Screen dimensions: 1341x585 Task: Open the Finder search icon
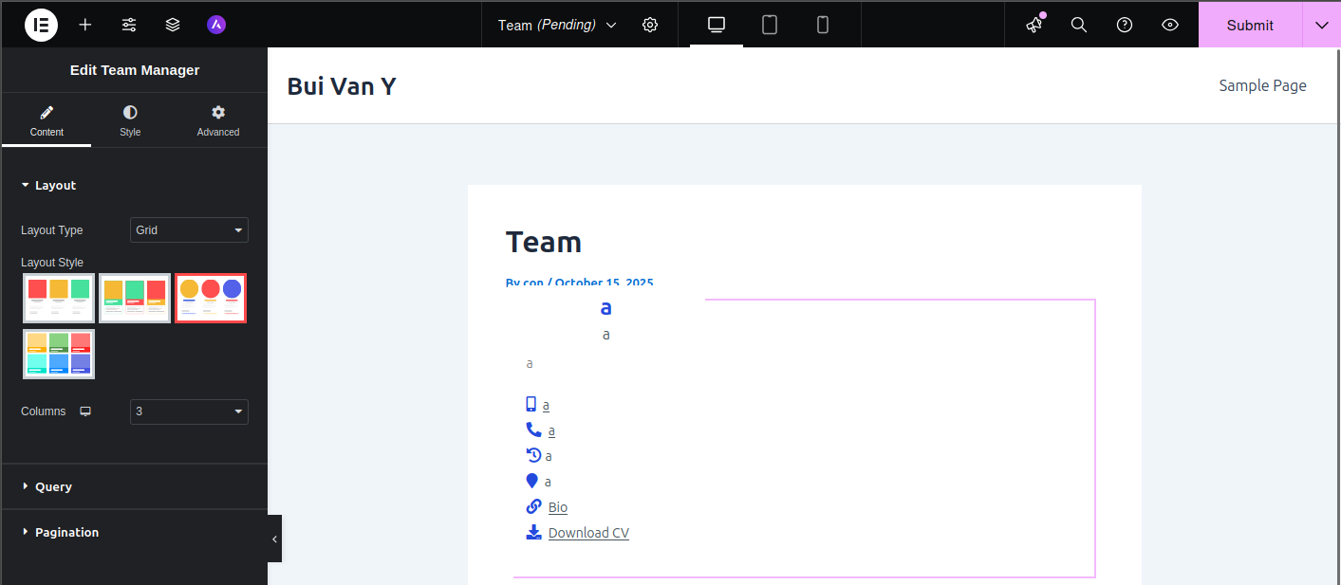pos(1079,25)
